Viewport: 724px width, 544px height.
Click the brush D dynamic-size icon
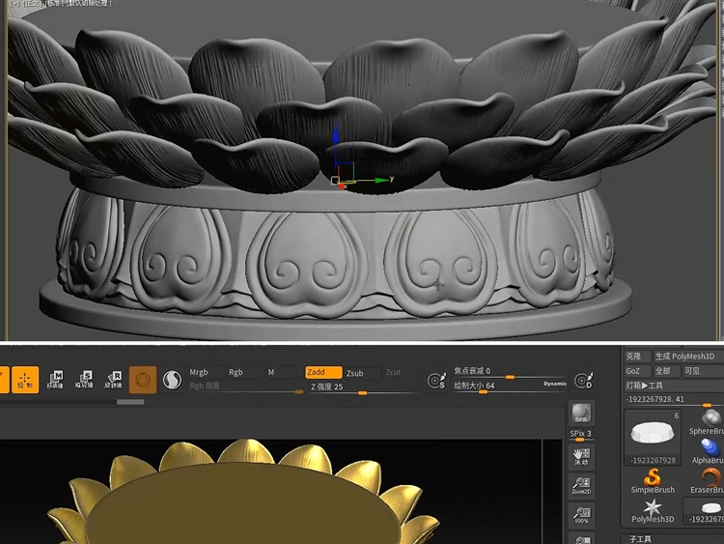tap(583, 380)
